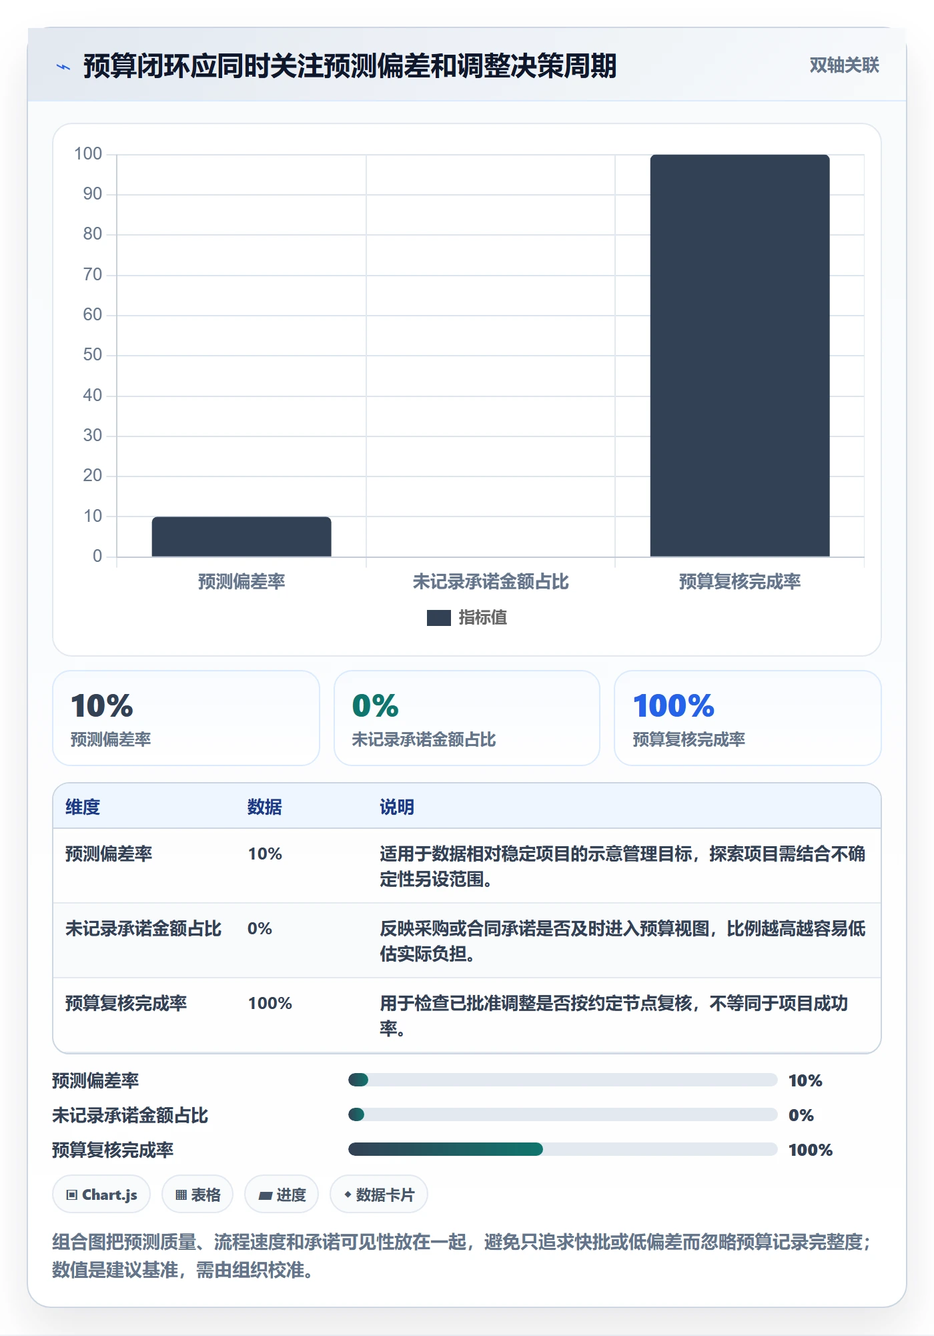Click the y-axis tick label 100
Image resolution: width=934 pixels, height=1336 pixels.
click(88, 153)
